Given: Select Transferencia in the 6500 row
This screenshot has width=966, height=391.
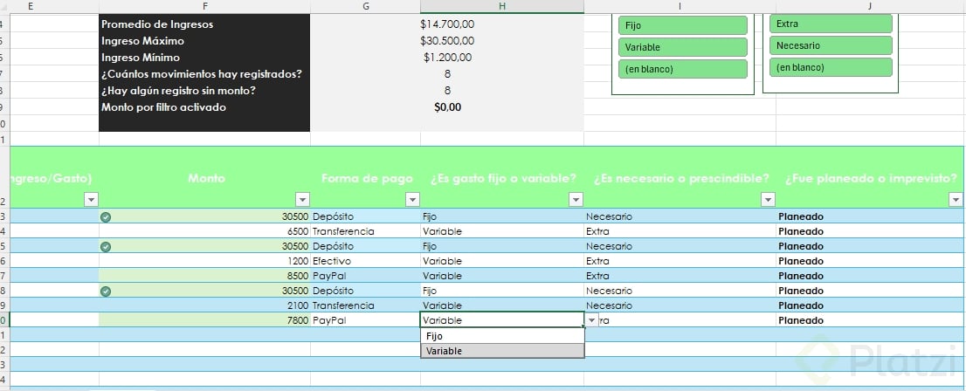Looking at the screenshot, I should pyautogui.click(x=366, y=231).
